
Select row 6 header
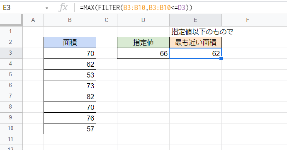tap(11, 85)
